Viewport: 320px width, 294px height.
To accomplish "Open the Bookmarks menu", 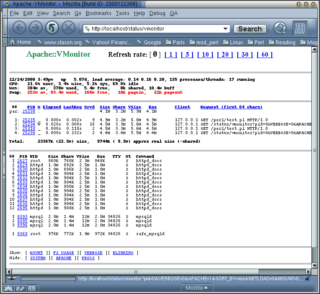I will [x=98, y=13].
